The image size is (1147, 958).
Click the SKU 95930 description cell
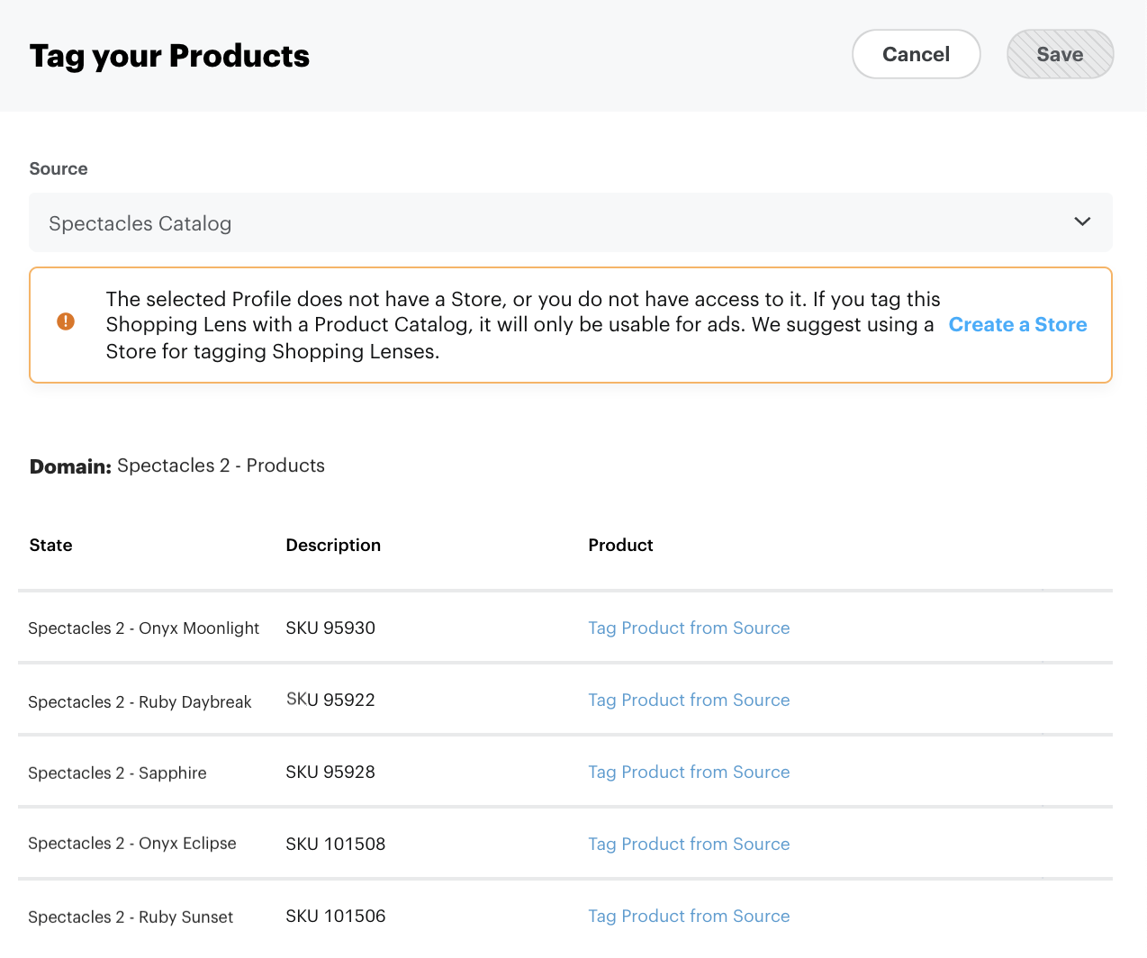[330, 628]
